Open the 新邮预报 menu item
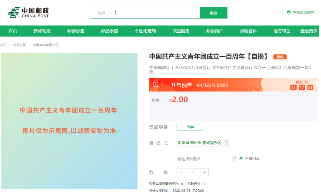The width and height of the screenshot is (321, 195). coord(42,31)
